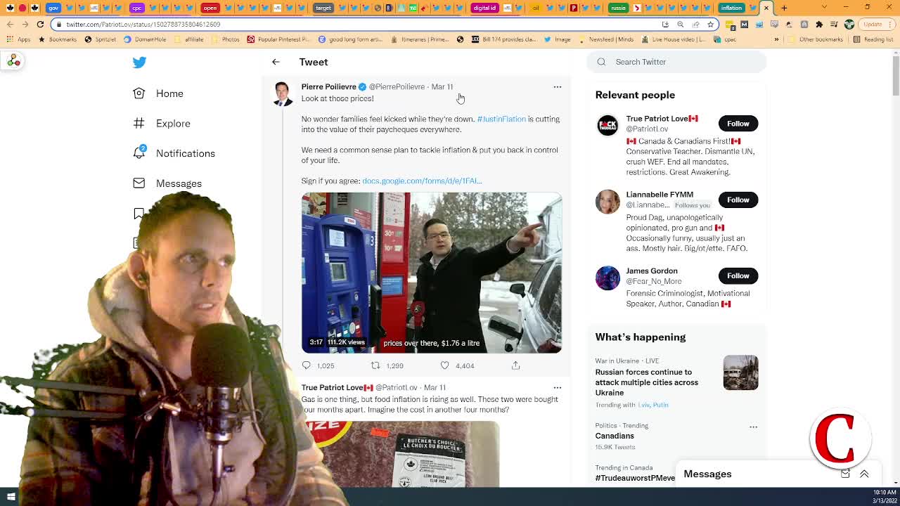This screenshot has width=900, height=506.
Task: Open the Pierre Poilievre profile name link
Action: click(x=328, y=86)
